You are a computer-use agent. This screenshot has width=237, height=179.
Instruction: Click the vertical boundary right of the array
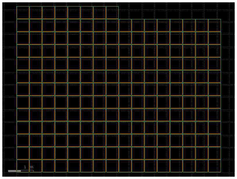pos(222,87)
